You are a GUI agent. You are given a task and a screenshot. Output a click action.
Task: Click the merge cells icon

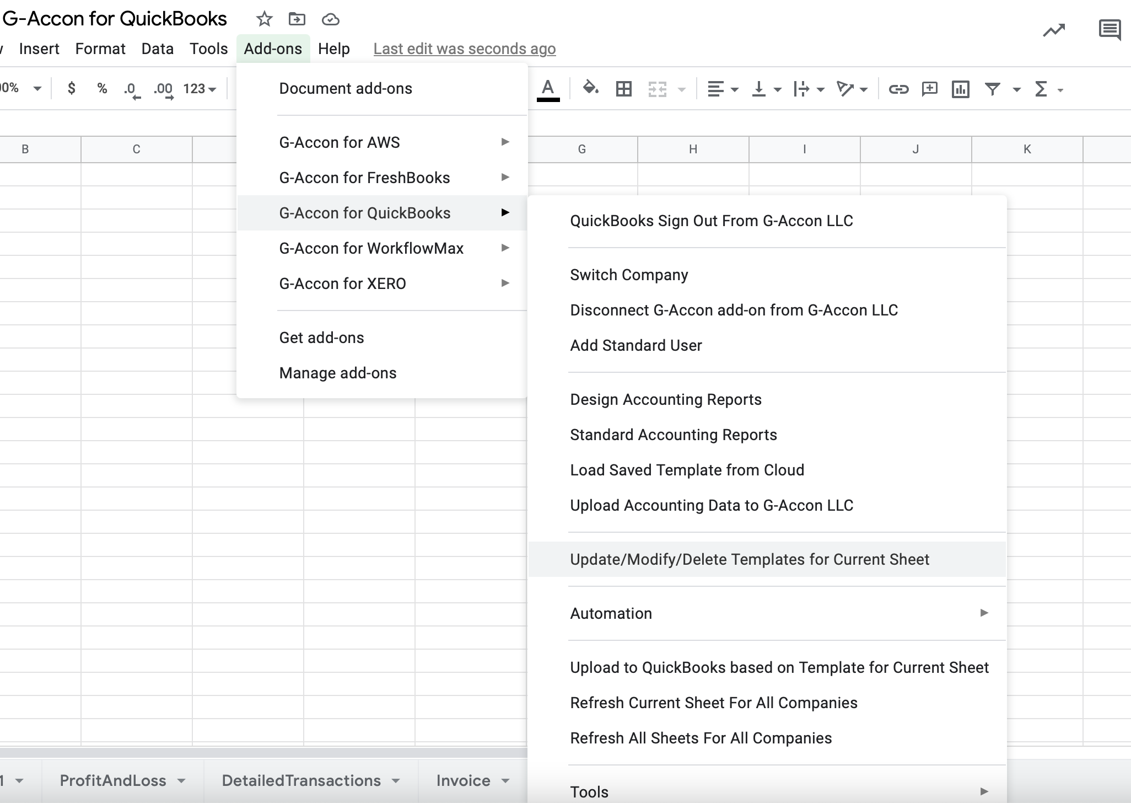pos(657,89)
